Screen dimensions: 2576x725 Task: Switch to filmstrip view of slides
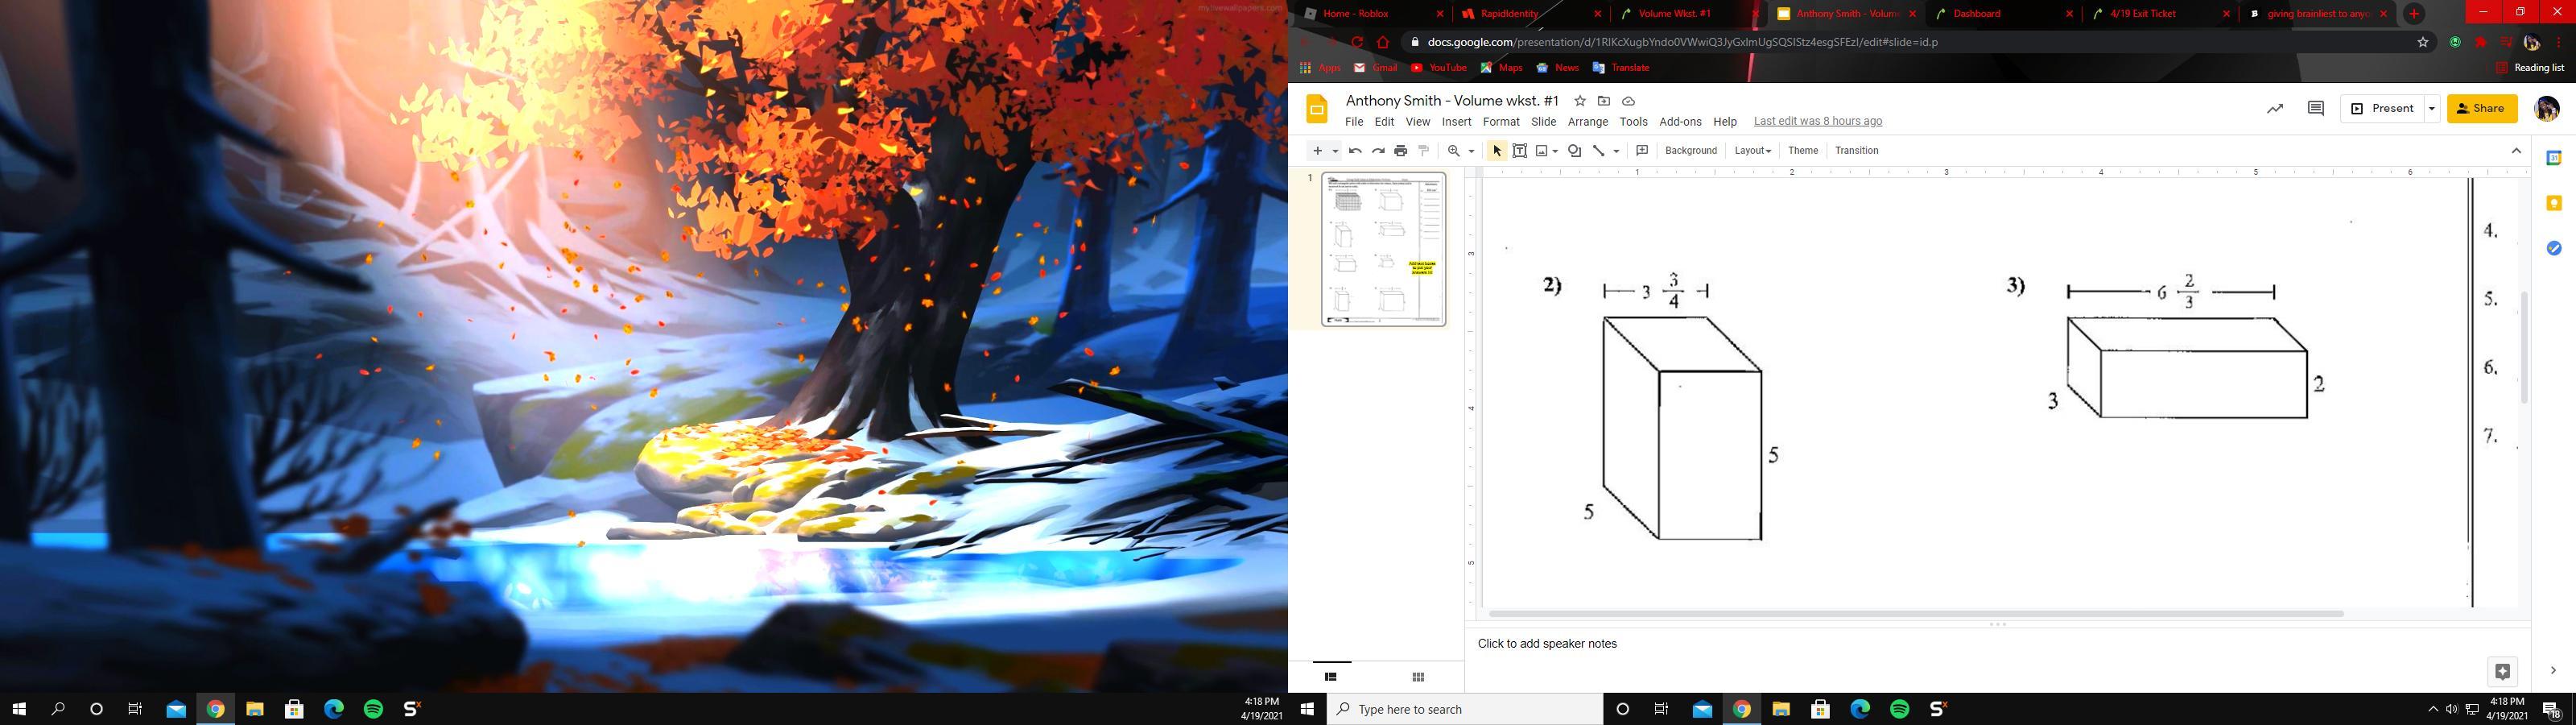tap(1331, 677)
